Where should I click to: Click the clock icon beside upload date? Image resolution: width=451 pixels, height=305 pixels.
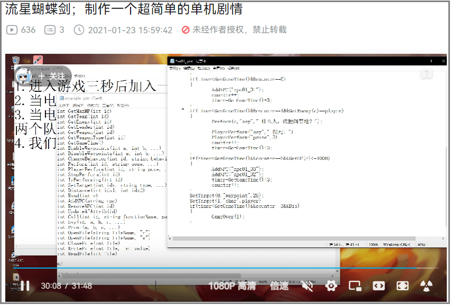[x=79, y=30]
